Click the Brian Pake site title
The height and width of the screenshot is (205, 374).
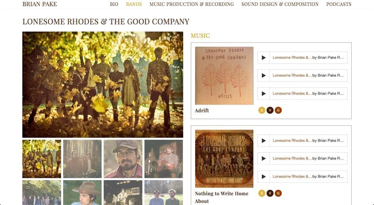tap(40, 4)
